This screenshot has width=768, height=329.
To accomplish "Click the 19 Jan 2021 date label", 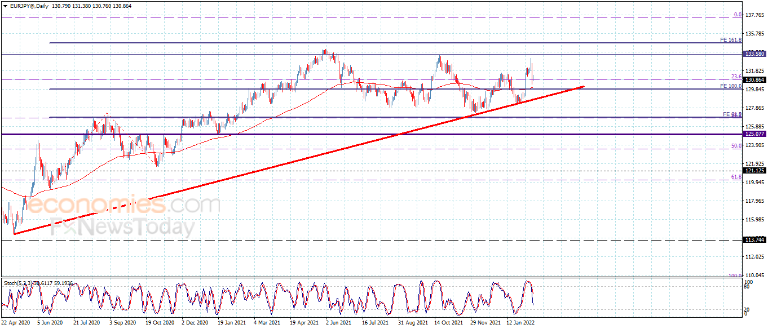I will click(x=232, y=323).
